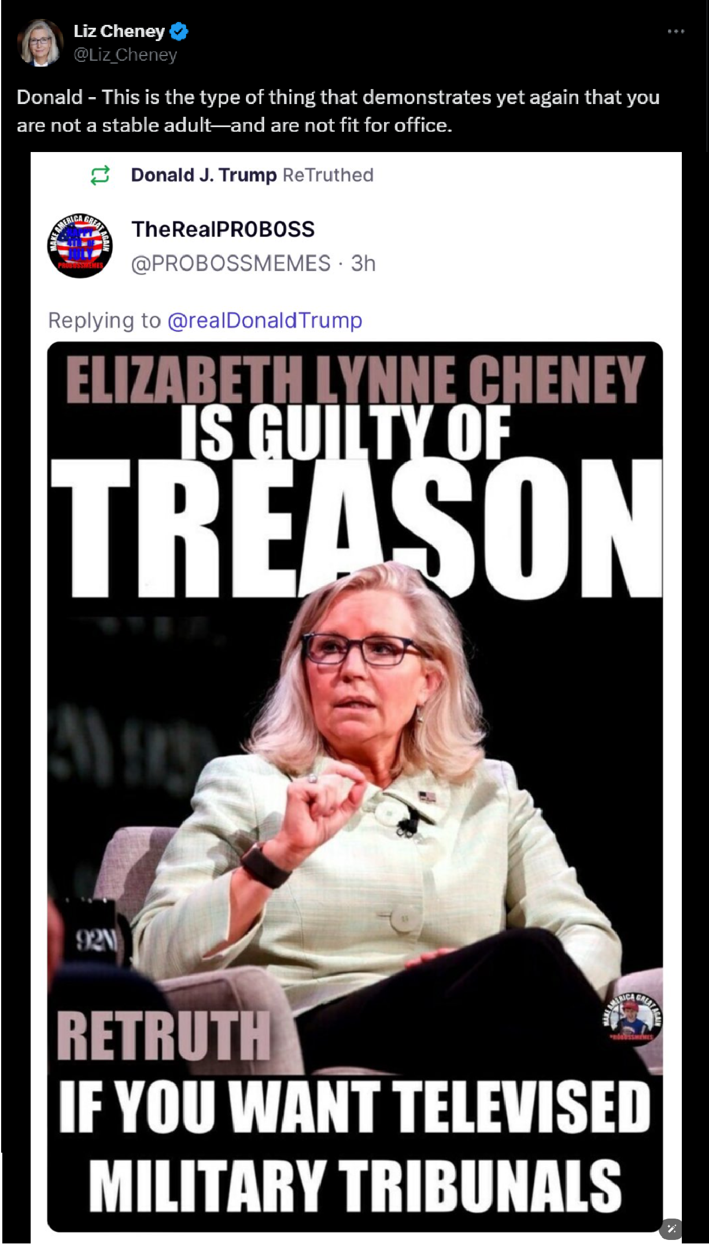Open the three-dot more options menu
Viewport: 709px width, 1244px height.
[675, 31]
